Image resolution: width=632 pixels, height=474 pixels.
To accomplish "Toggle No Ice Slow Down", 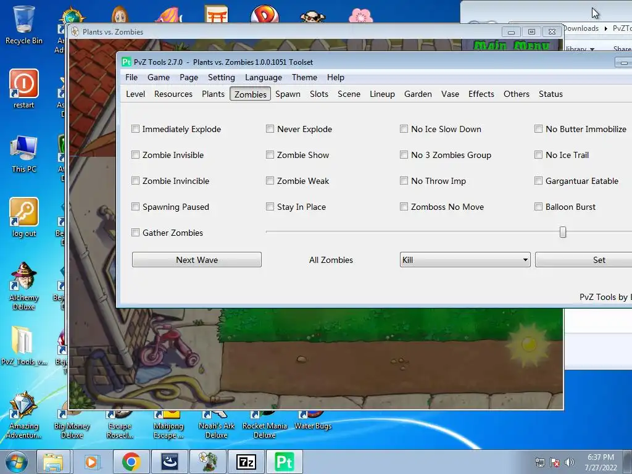I will click(x=404, y=129).
